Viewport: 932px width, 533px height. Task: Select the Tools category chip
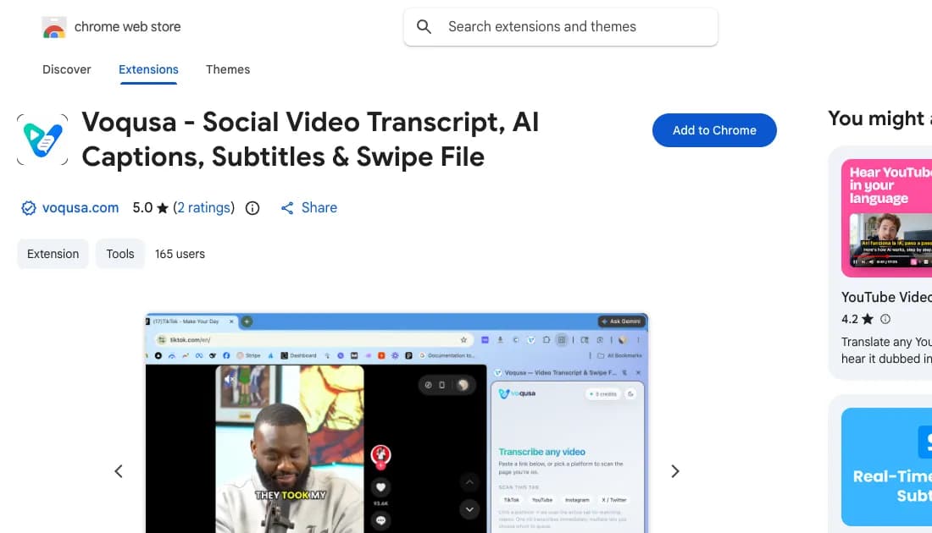click(120, 254)
